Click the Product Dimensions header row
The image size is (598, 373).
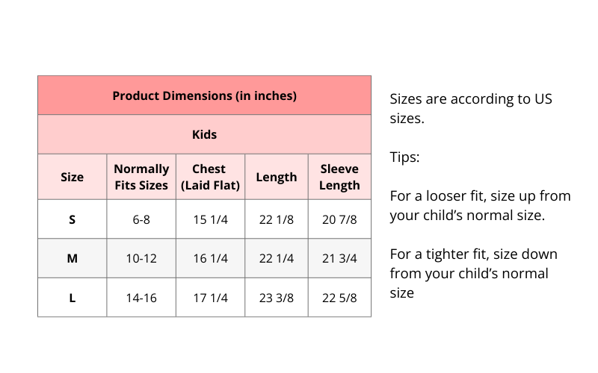tap(204, 95)
